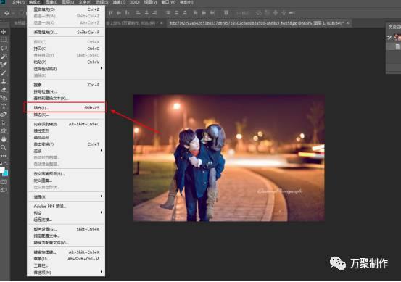Select the Move tool in the toolbox
The image size is (401, 282).
pyautogui.click(x=4, y=32)
